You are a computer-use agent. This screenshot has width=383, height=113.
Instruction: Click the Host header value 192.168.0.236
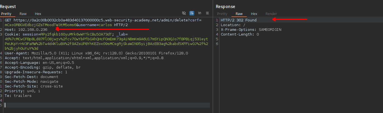coord(33,29)
